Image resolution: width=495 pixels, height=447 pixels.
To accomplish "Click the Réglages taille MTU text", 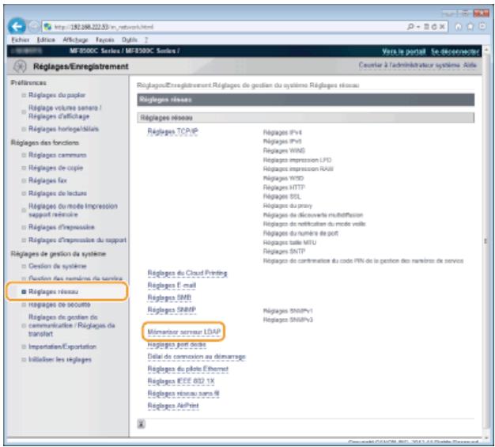I will [x=289, y=242].
